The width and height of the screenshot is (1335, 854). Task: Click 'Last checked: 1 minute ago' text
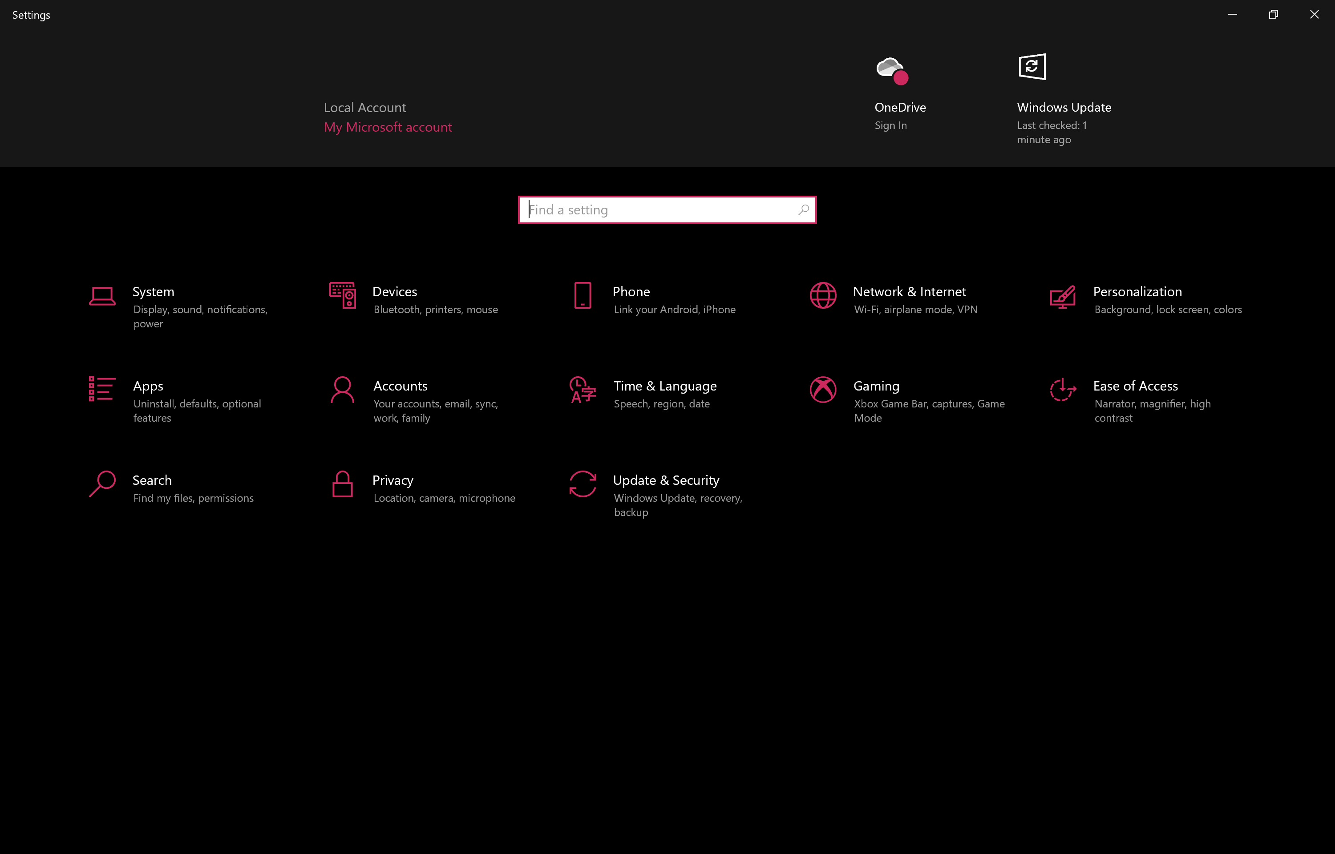[1051, 133]
